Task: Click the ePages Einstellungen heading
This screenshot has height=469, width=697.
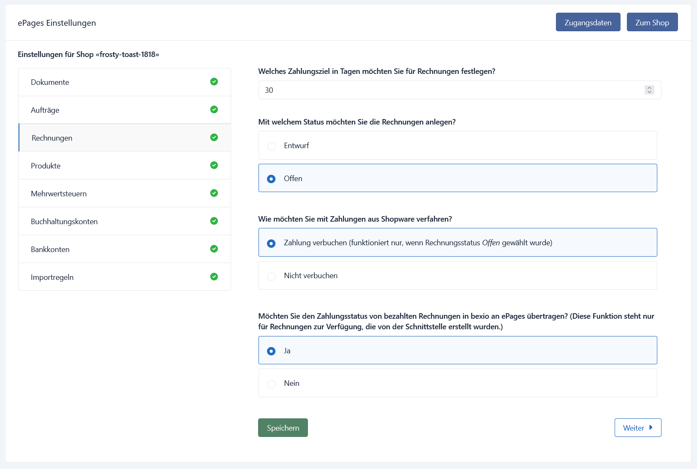Action: click(57, 23)
